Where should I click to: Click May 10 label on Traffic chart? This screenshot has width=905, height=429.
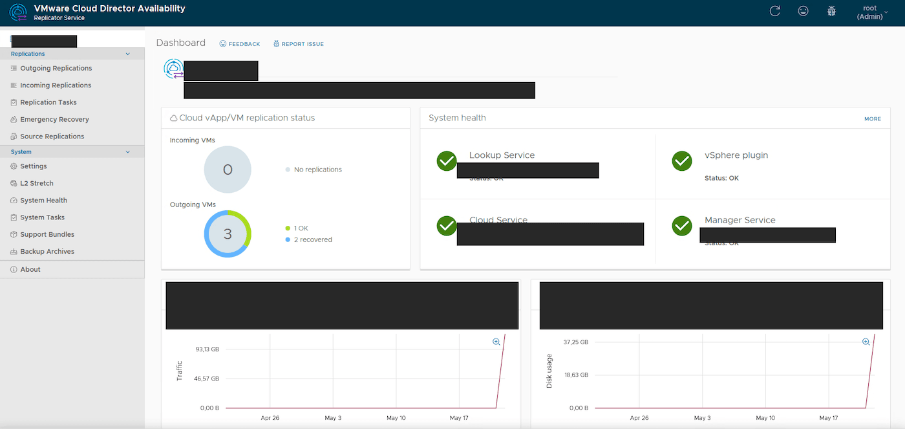[x=396, y=418]
